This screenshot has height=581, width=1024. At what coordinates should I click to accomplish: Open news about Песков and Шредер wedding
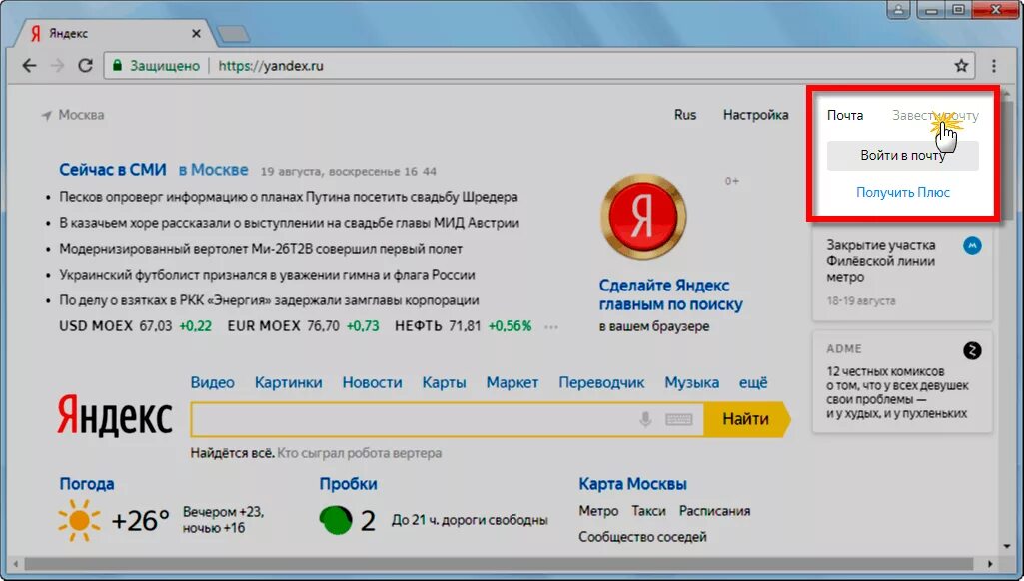coord(288,197)
